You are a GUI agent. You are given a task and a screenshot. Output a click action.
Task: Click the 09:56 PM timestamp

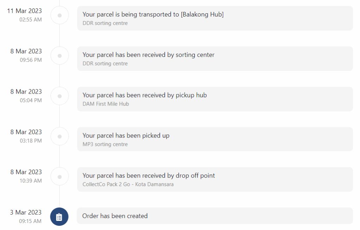point(31,60)
